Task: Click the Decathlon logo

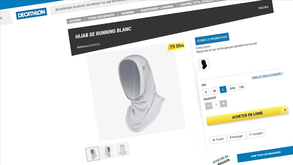Action: coord(32,14)
